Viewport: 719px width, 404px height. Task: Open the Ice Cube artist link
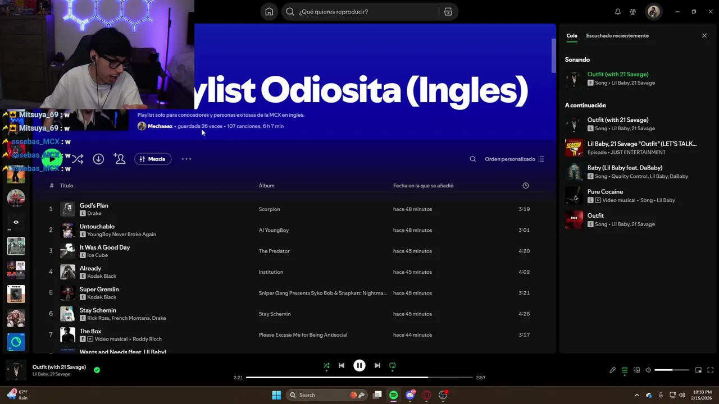tap(97, 255)
